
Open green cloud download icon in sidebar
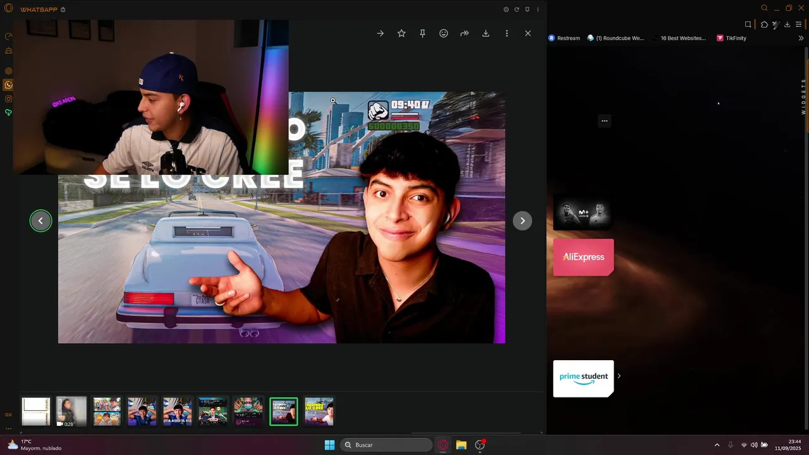click(8, 112)
